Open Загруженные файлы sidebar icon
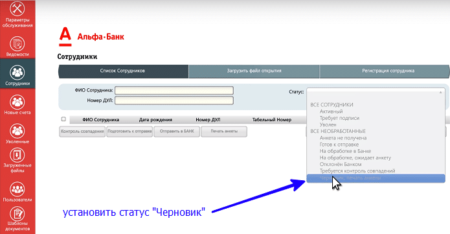The height and width of the screenshot is (234, 450). pos(17,155)
